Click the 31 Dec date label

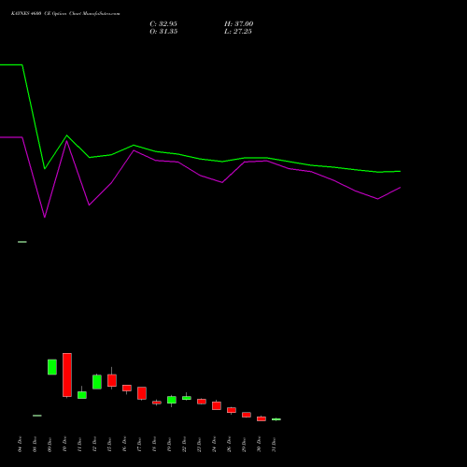275,445
